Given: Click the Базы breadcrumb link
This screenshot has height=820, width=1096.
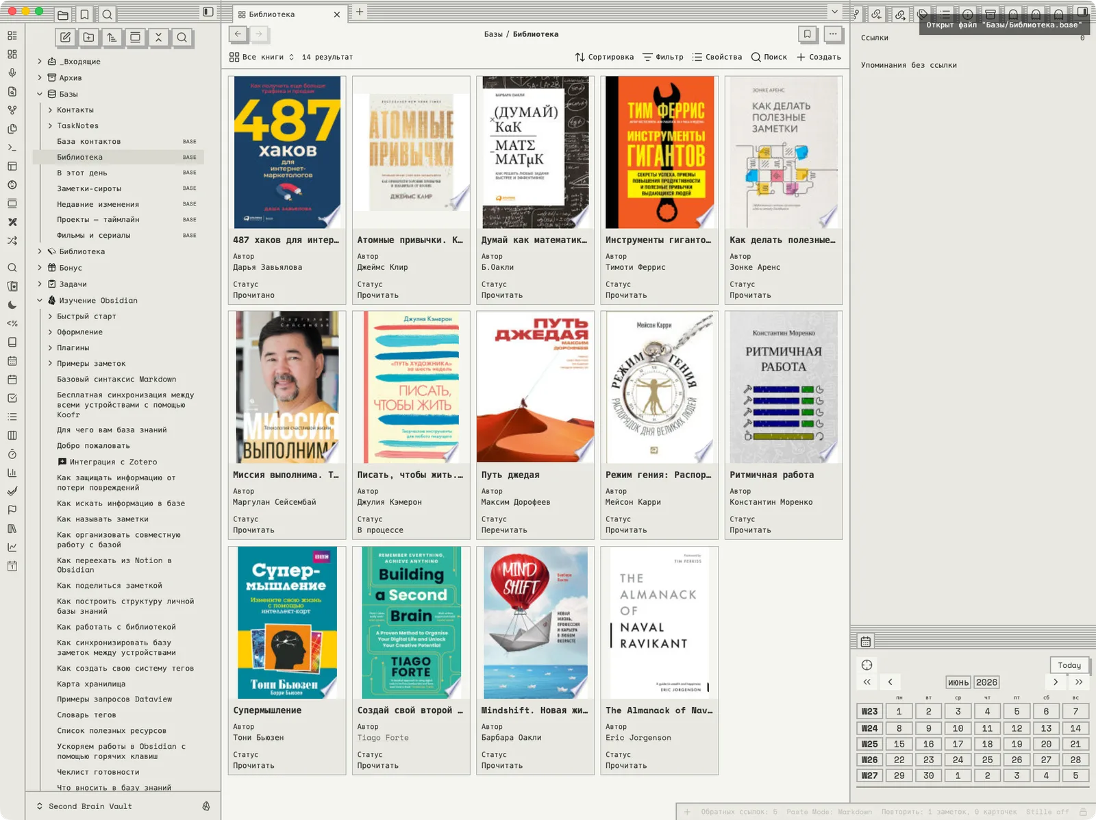Looking at the screenshot, I should coord(493,34).
